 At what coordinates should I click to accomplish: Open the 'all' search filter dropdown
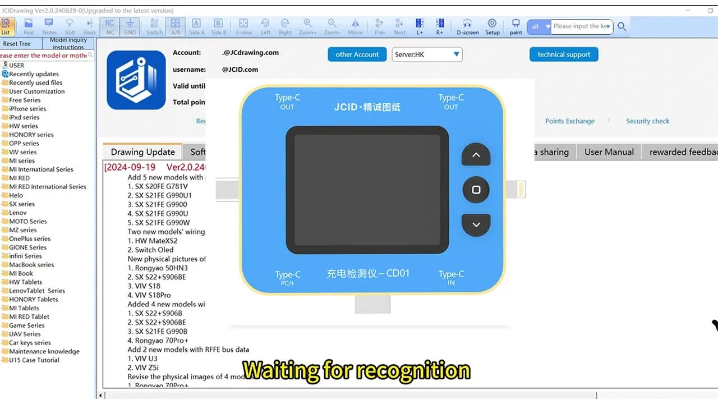pos(539,26)
